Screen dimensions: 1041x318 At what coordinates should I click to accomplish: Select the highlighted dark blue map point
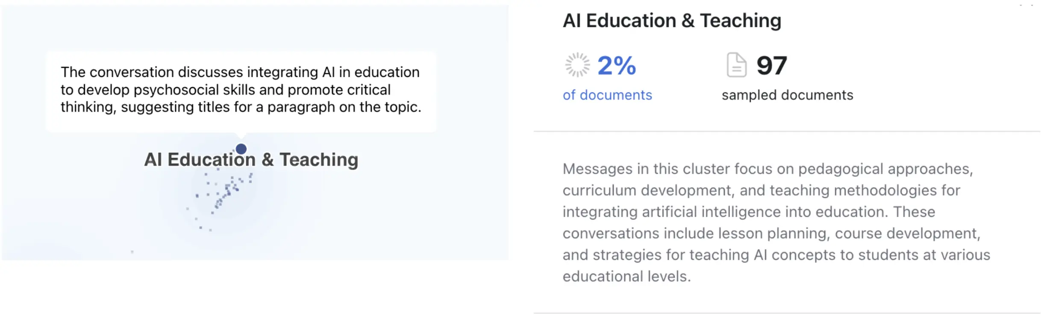pyautogui.click(x=241, y=149)
